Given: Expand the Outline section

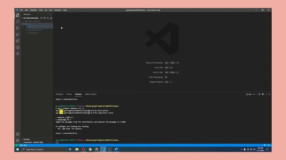Looking at the screenshot, I should point(37,140).
